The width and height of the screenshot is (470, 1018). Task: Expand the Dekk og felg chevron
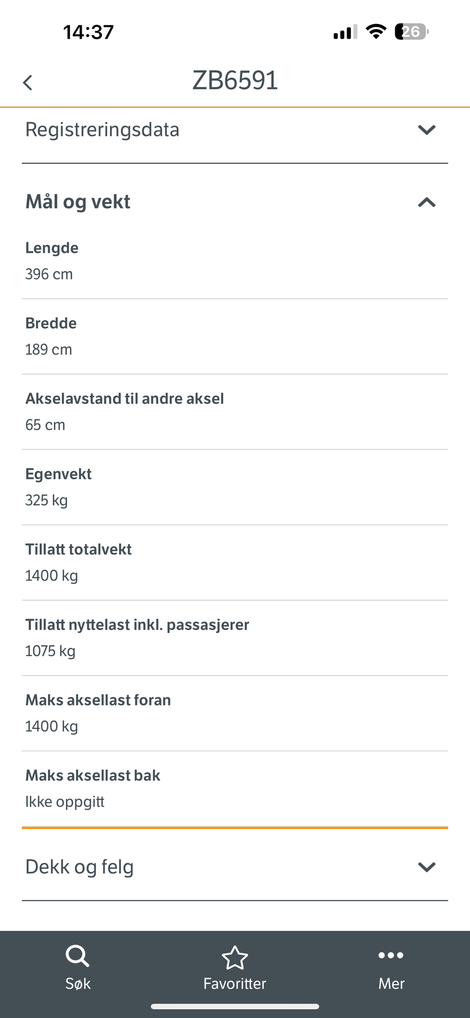click(426, 867)
